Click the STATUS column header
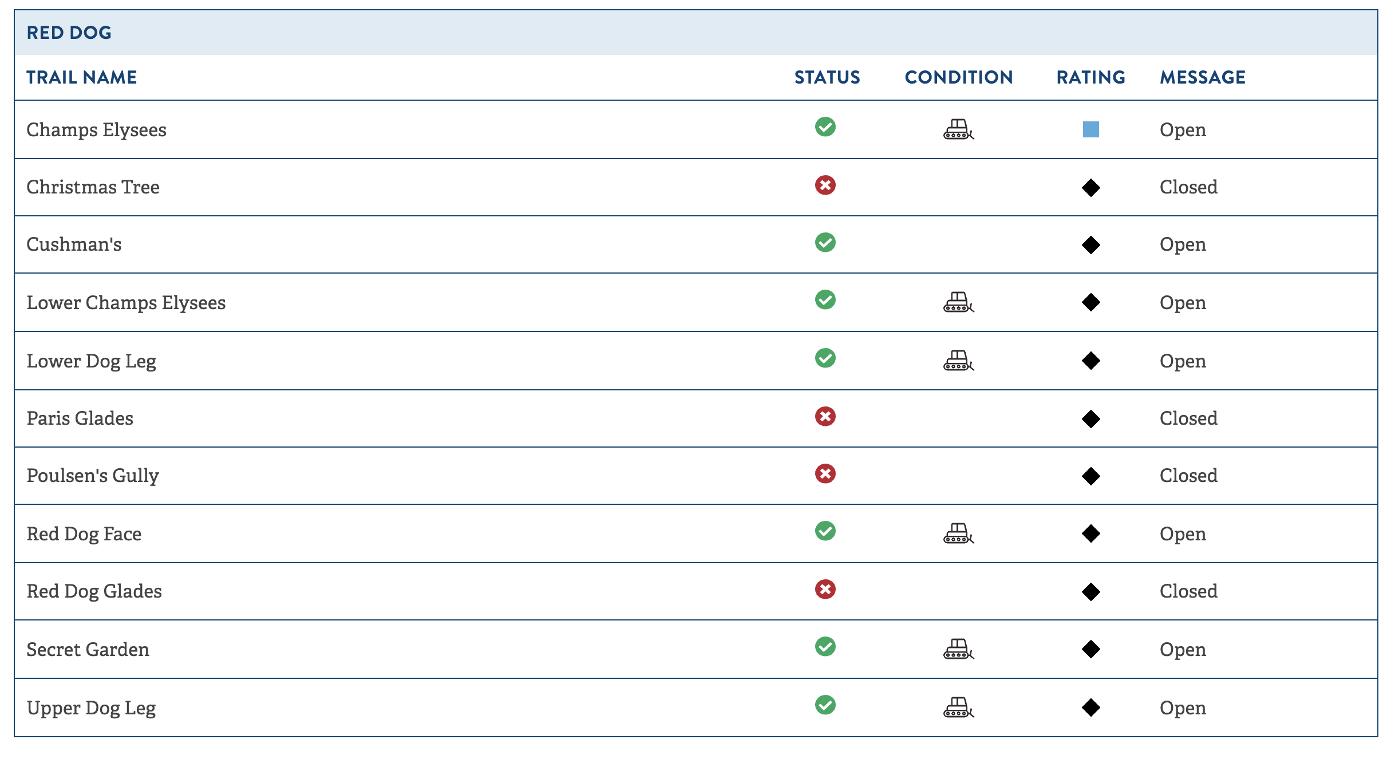 pos(827,77)
